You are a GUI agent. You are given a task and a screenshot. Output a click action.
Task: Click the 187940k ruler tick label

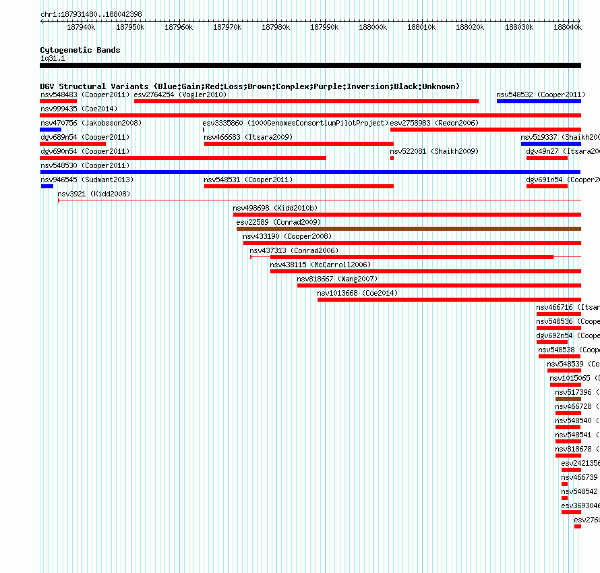pyautogui.click(x=81, y=27)
